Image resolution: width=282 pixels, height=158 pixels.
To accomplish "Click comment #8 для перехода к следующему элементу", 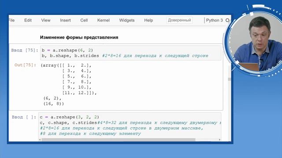I will pos(90,133).
